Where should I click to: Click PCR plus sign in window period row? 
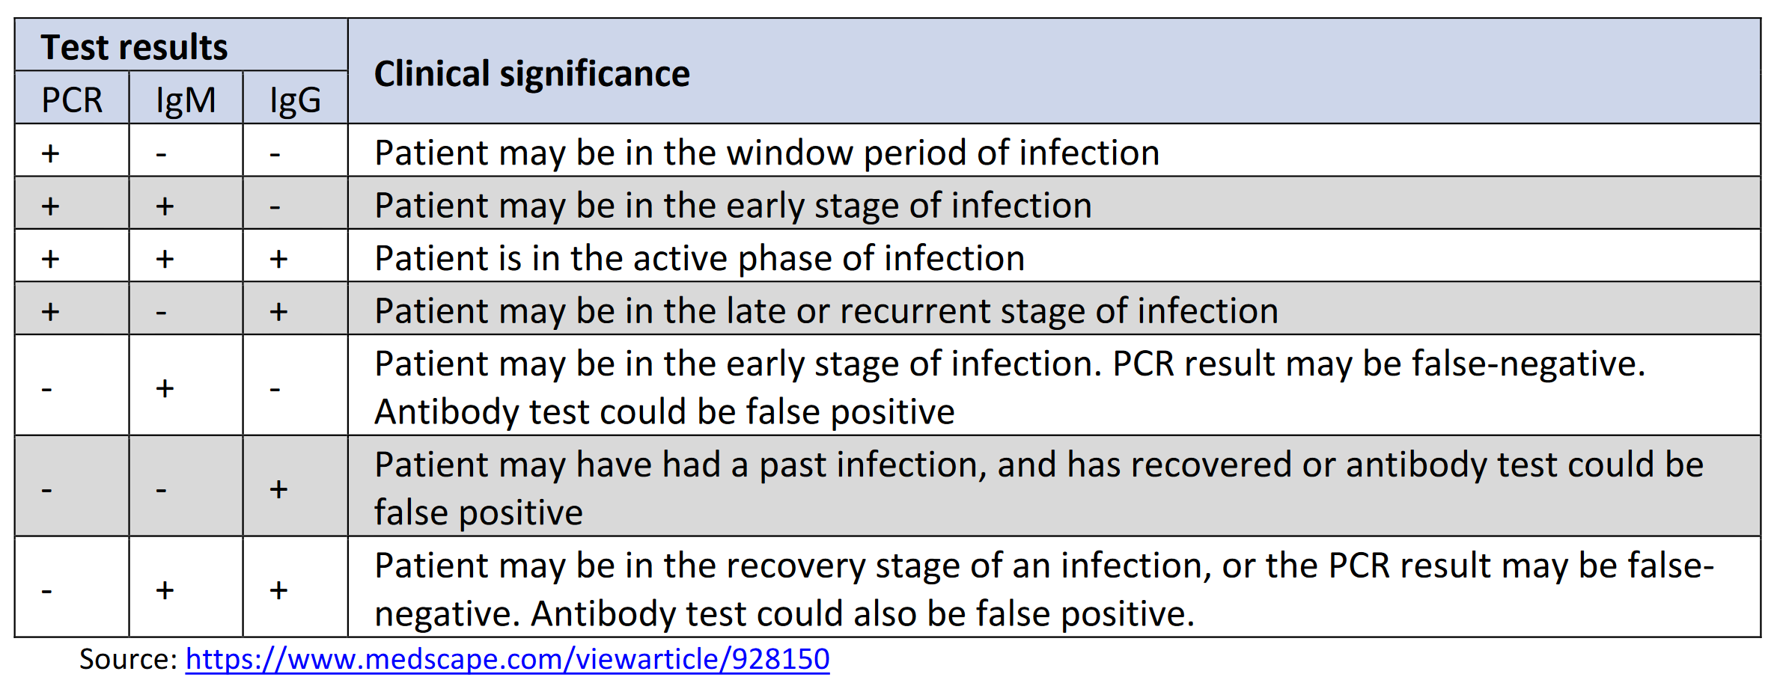coord(50,153)
